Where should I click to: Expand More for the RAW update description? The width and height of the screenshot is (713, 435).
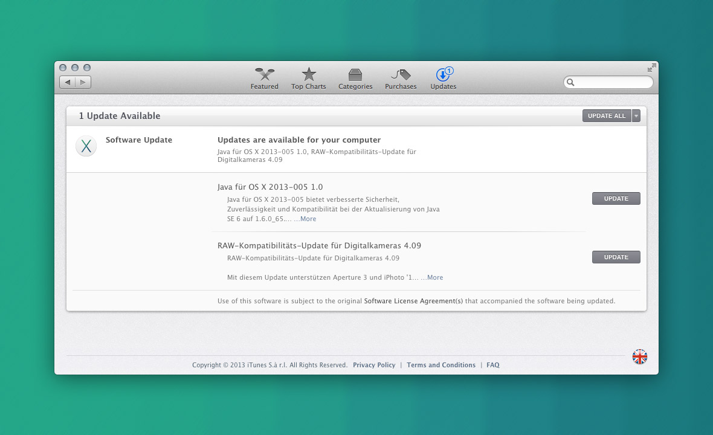click(434, 278)
